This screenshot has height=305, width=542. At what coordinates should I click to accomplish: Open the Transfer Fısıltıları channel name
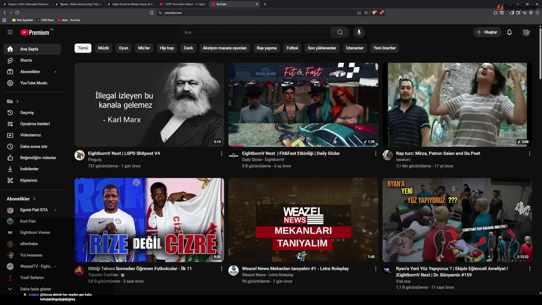103,275
